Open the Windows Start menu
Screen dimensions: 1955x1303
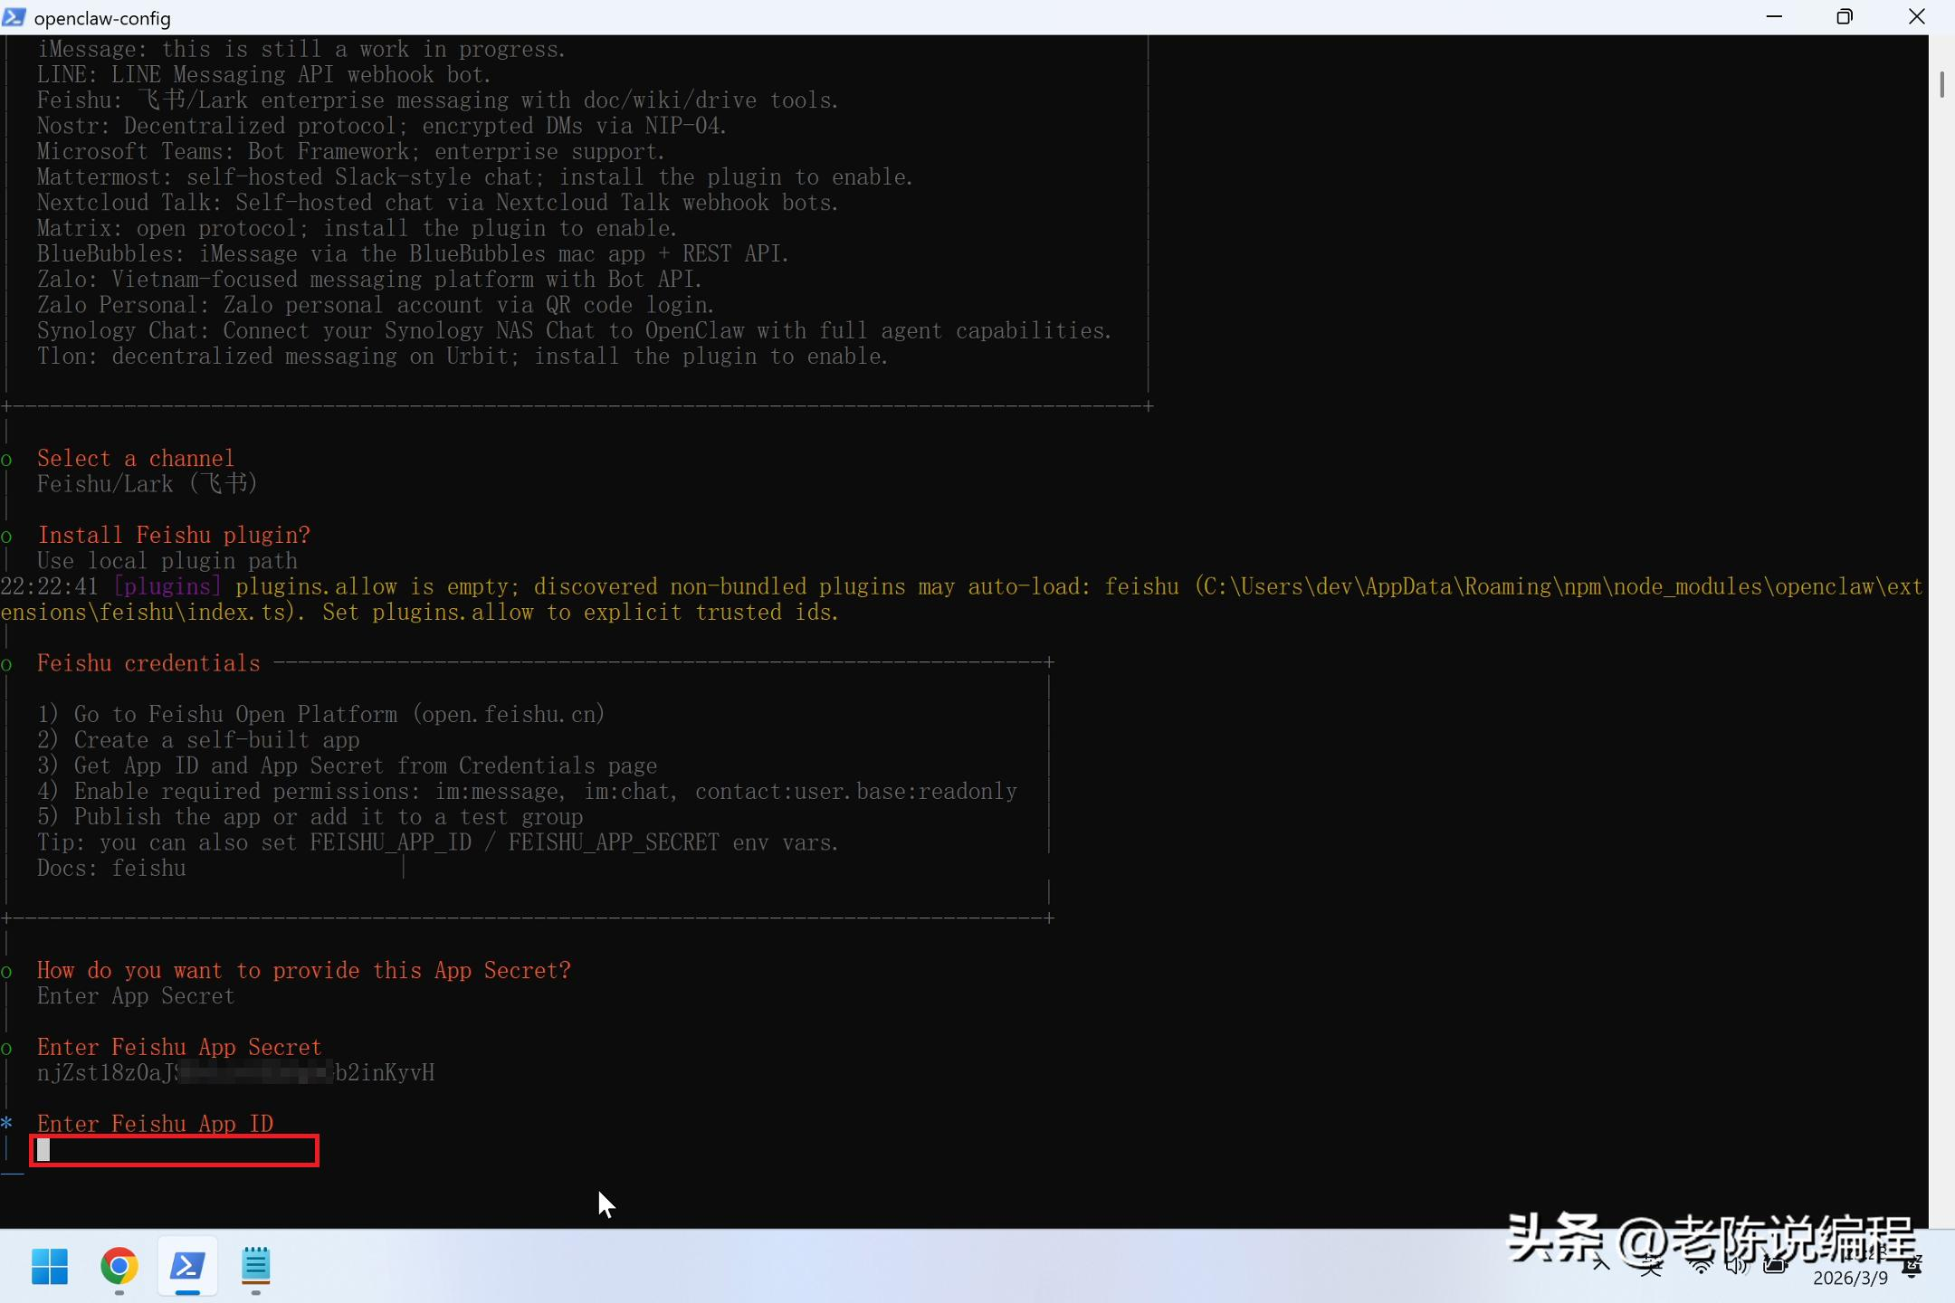click(50, 1266)
